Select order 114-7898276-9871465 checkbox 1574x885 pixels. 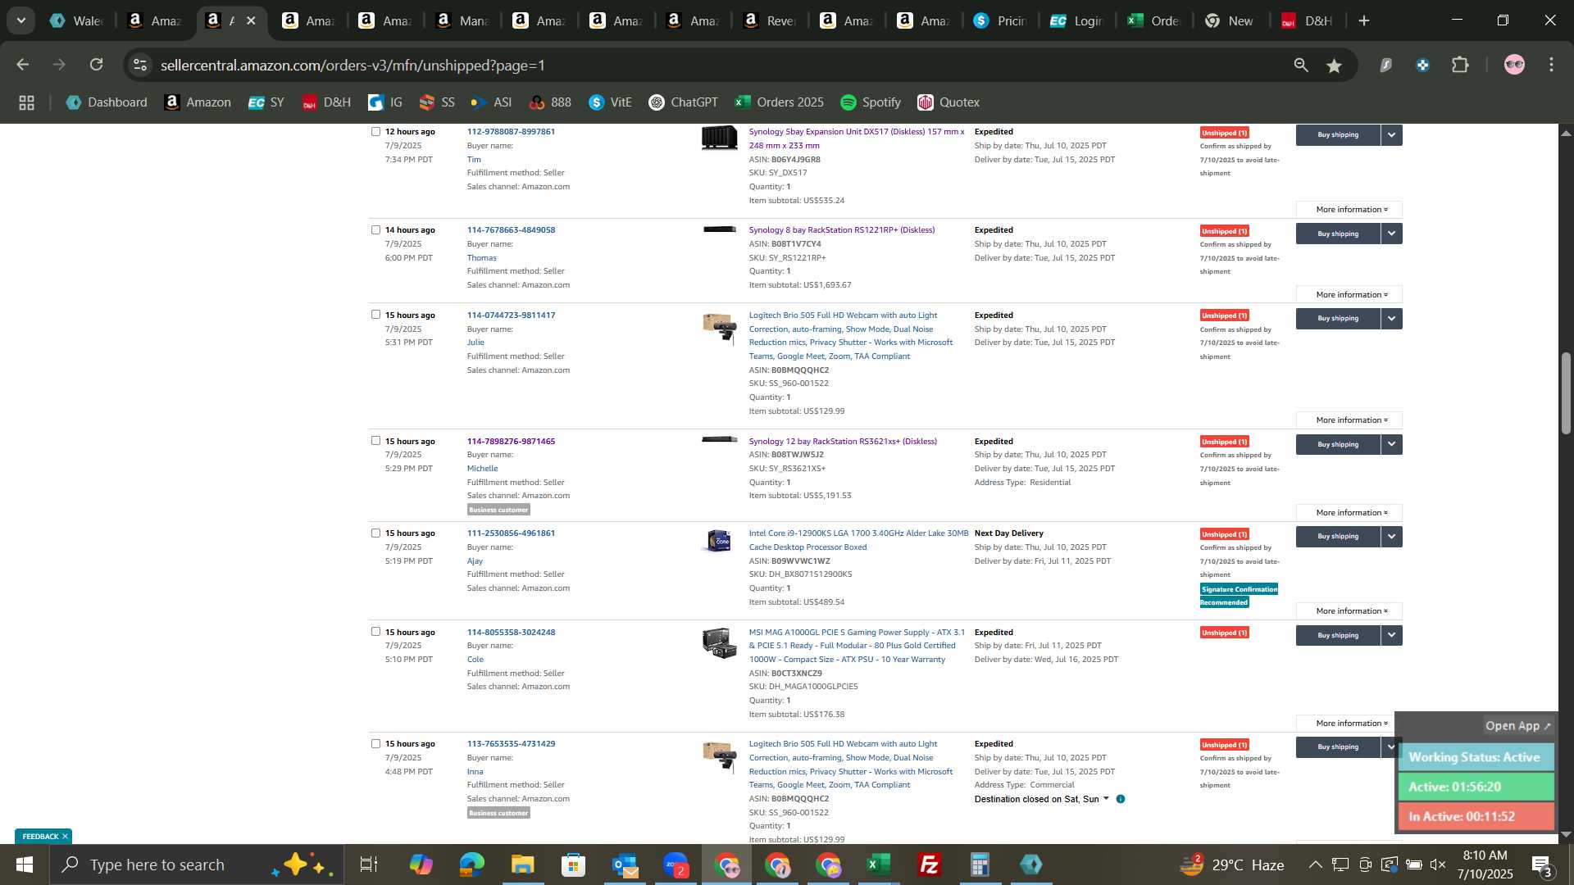(x=375, y=441)
